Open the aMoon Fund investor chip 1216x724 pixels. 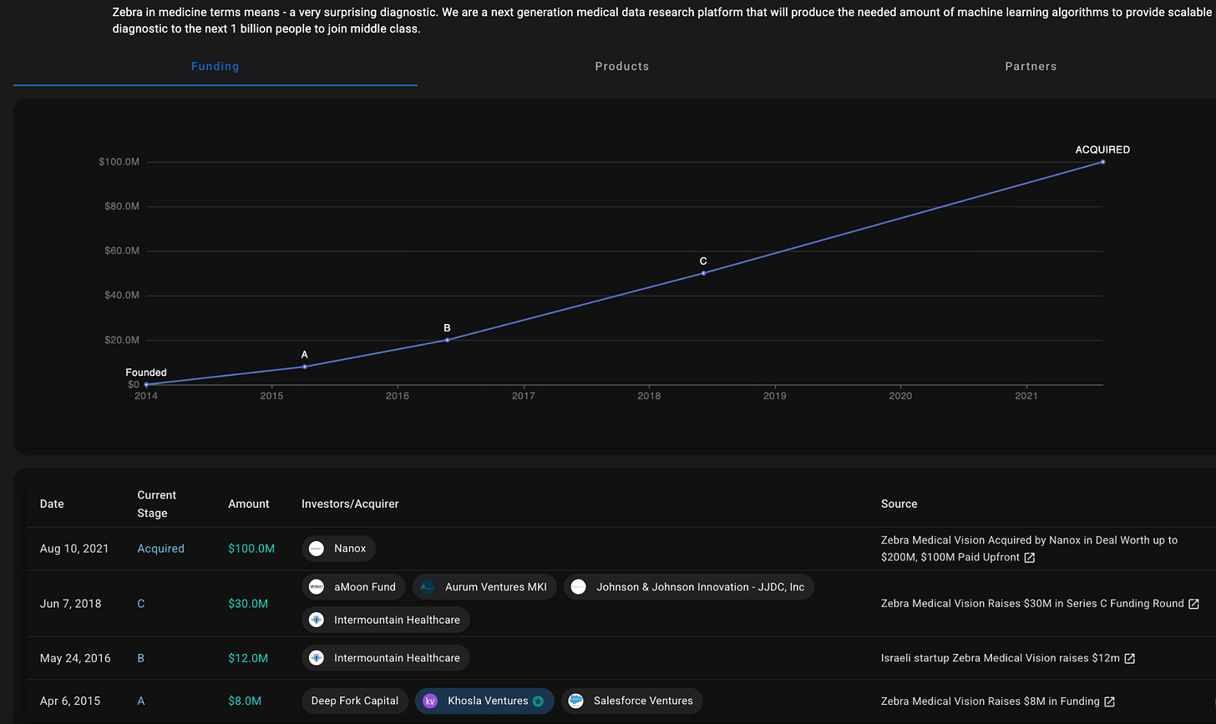pyautogui.click(x=353, y=587)
